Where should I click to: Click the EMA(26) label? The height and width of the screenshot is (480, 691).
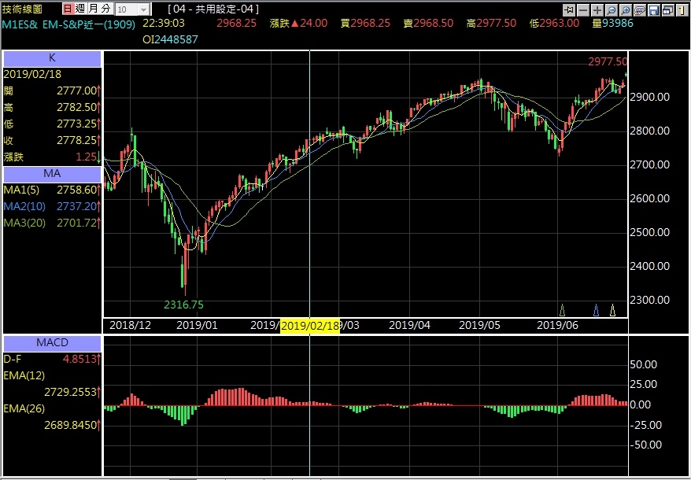click(x=24, y=408)
